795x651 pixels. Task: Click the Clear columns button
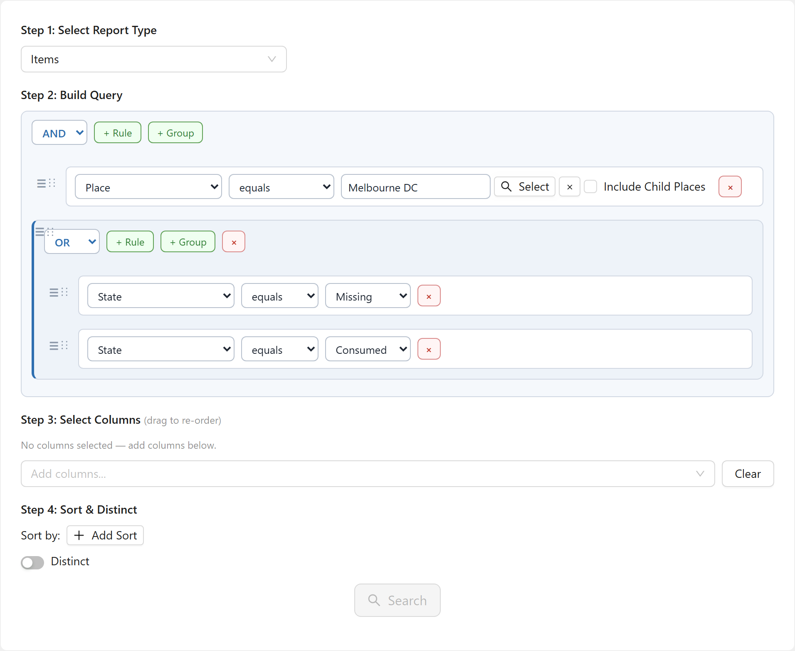(x=748, y=474)
